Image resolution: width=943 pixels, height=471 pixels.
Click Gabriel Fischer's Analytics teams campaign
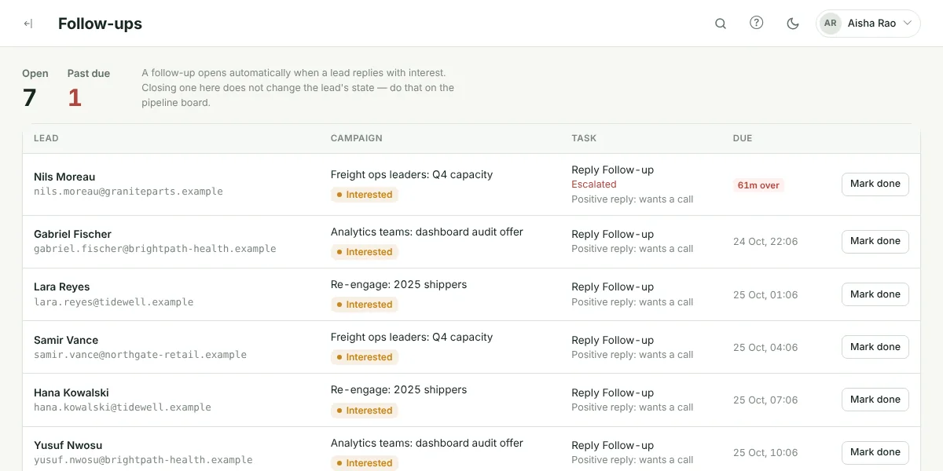[x=427, y=232]
